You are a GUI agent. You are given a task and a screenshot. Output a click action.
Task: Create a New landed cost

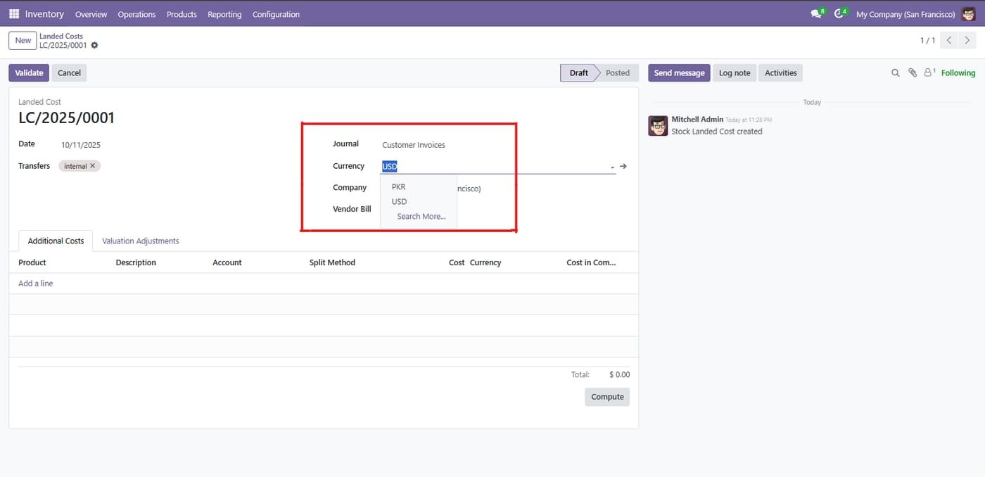[23, 40]
